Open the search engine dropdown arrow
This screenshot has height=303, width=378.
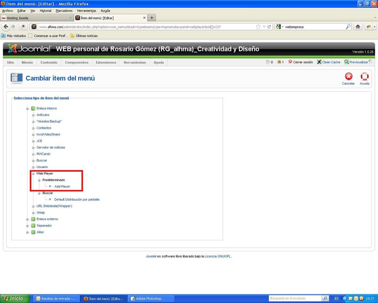[282, 27]
